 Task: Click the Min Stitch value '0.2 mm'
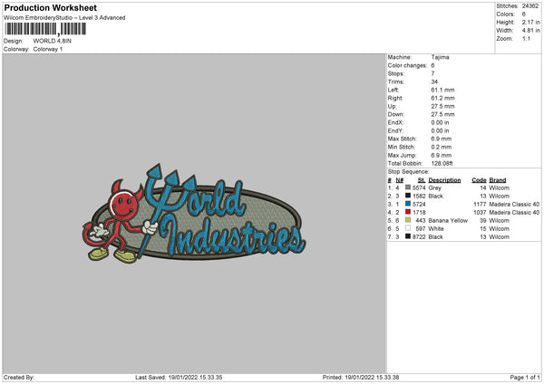(x=442, y=147)
